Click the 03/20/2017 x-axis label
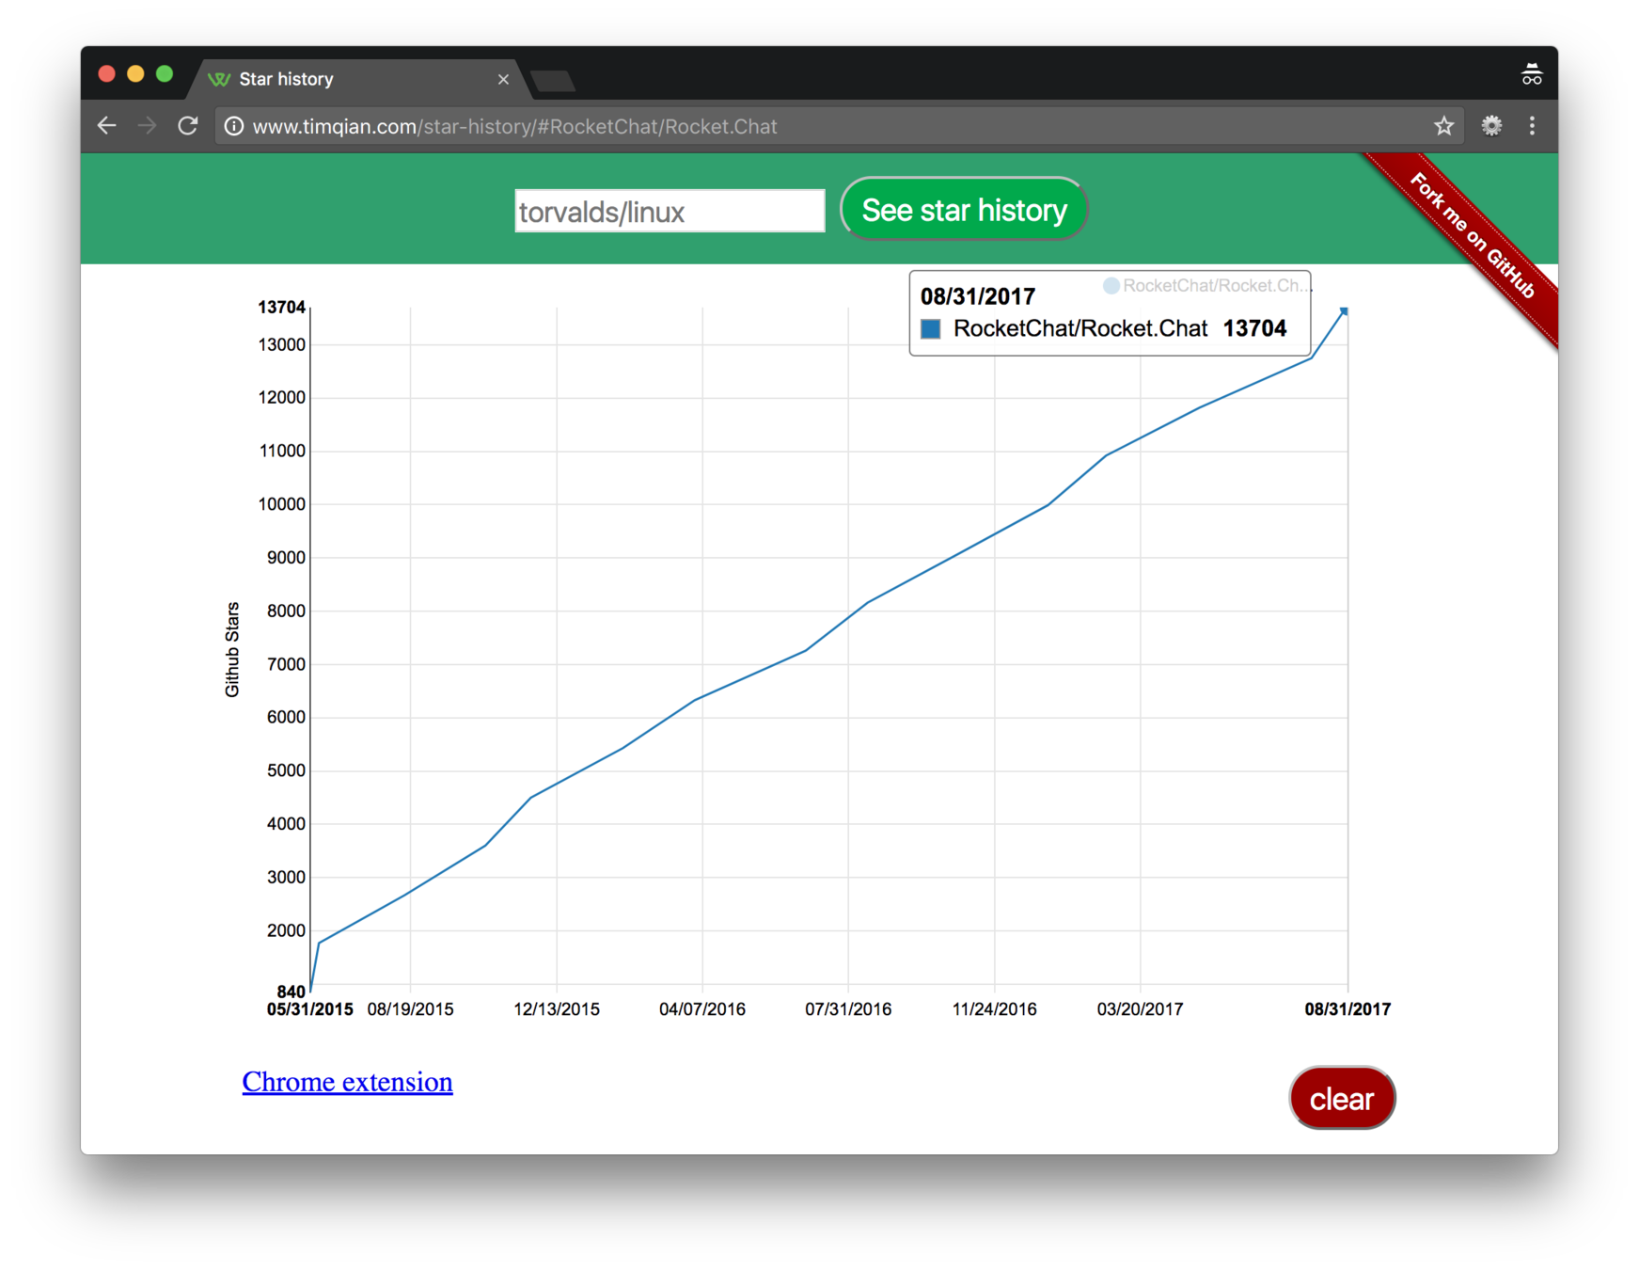Viewport: 1639px width, 1270px height. 1140,1009
